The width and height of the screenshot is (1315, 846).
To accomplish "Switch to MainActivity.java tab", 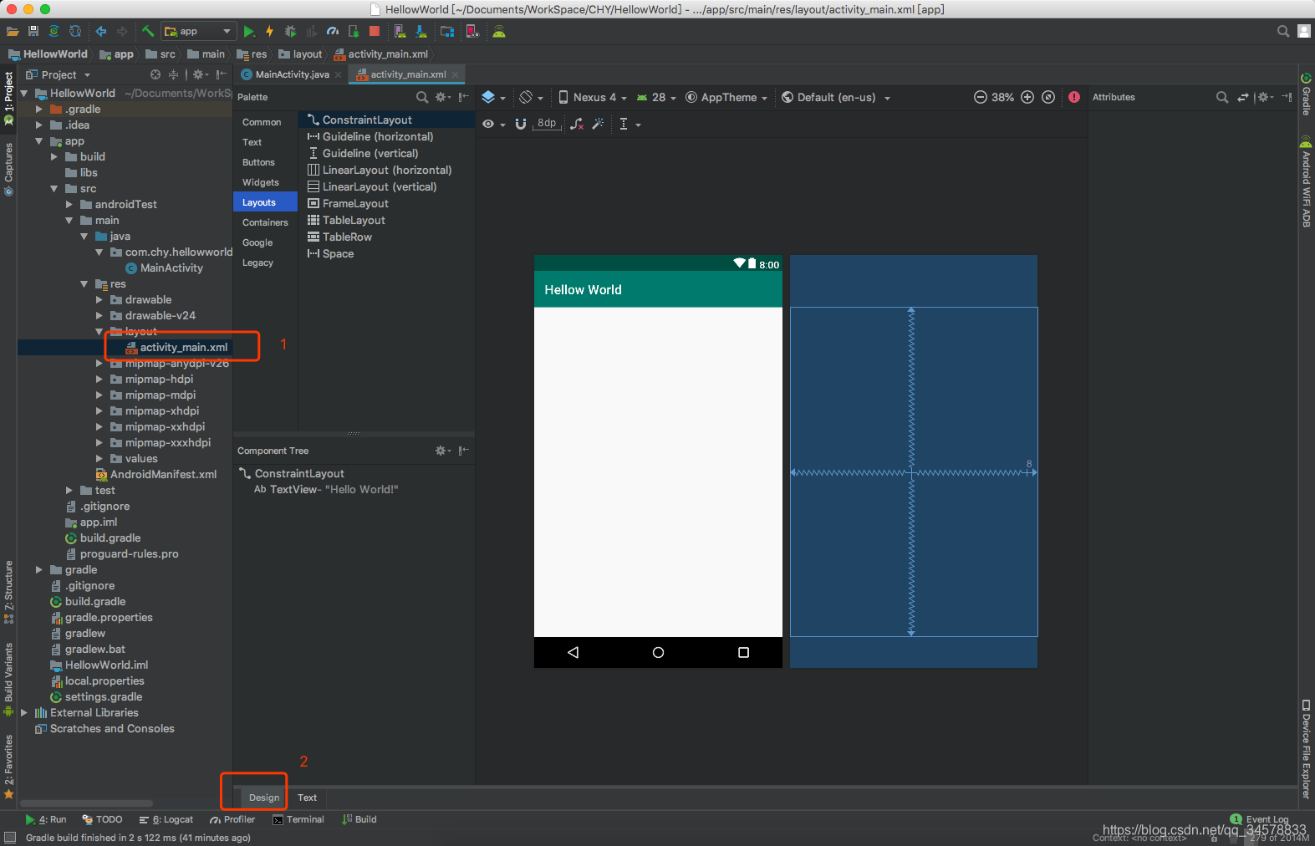I will point(291,74).
